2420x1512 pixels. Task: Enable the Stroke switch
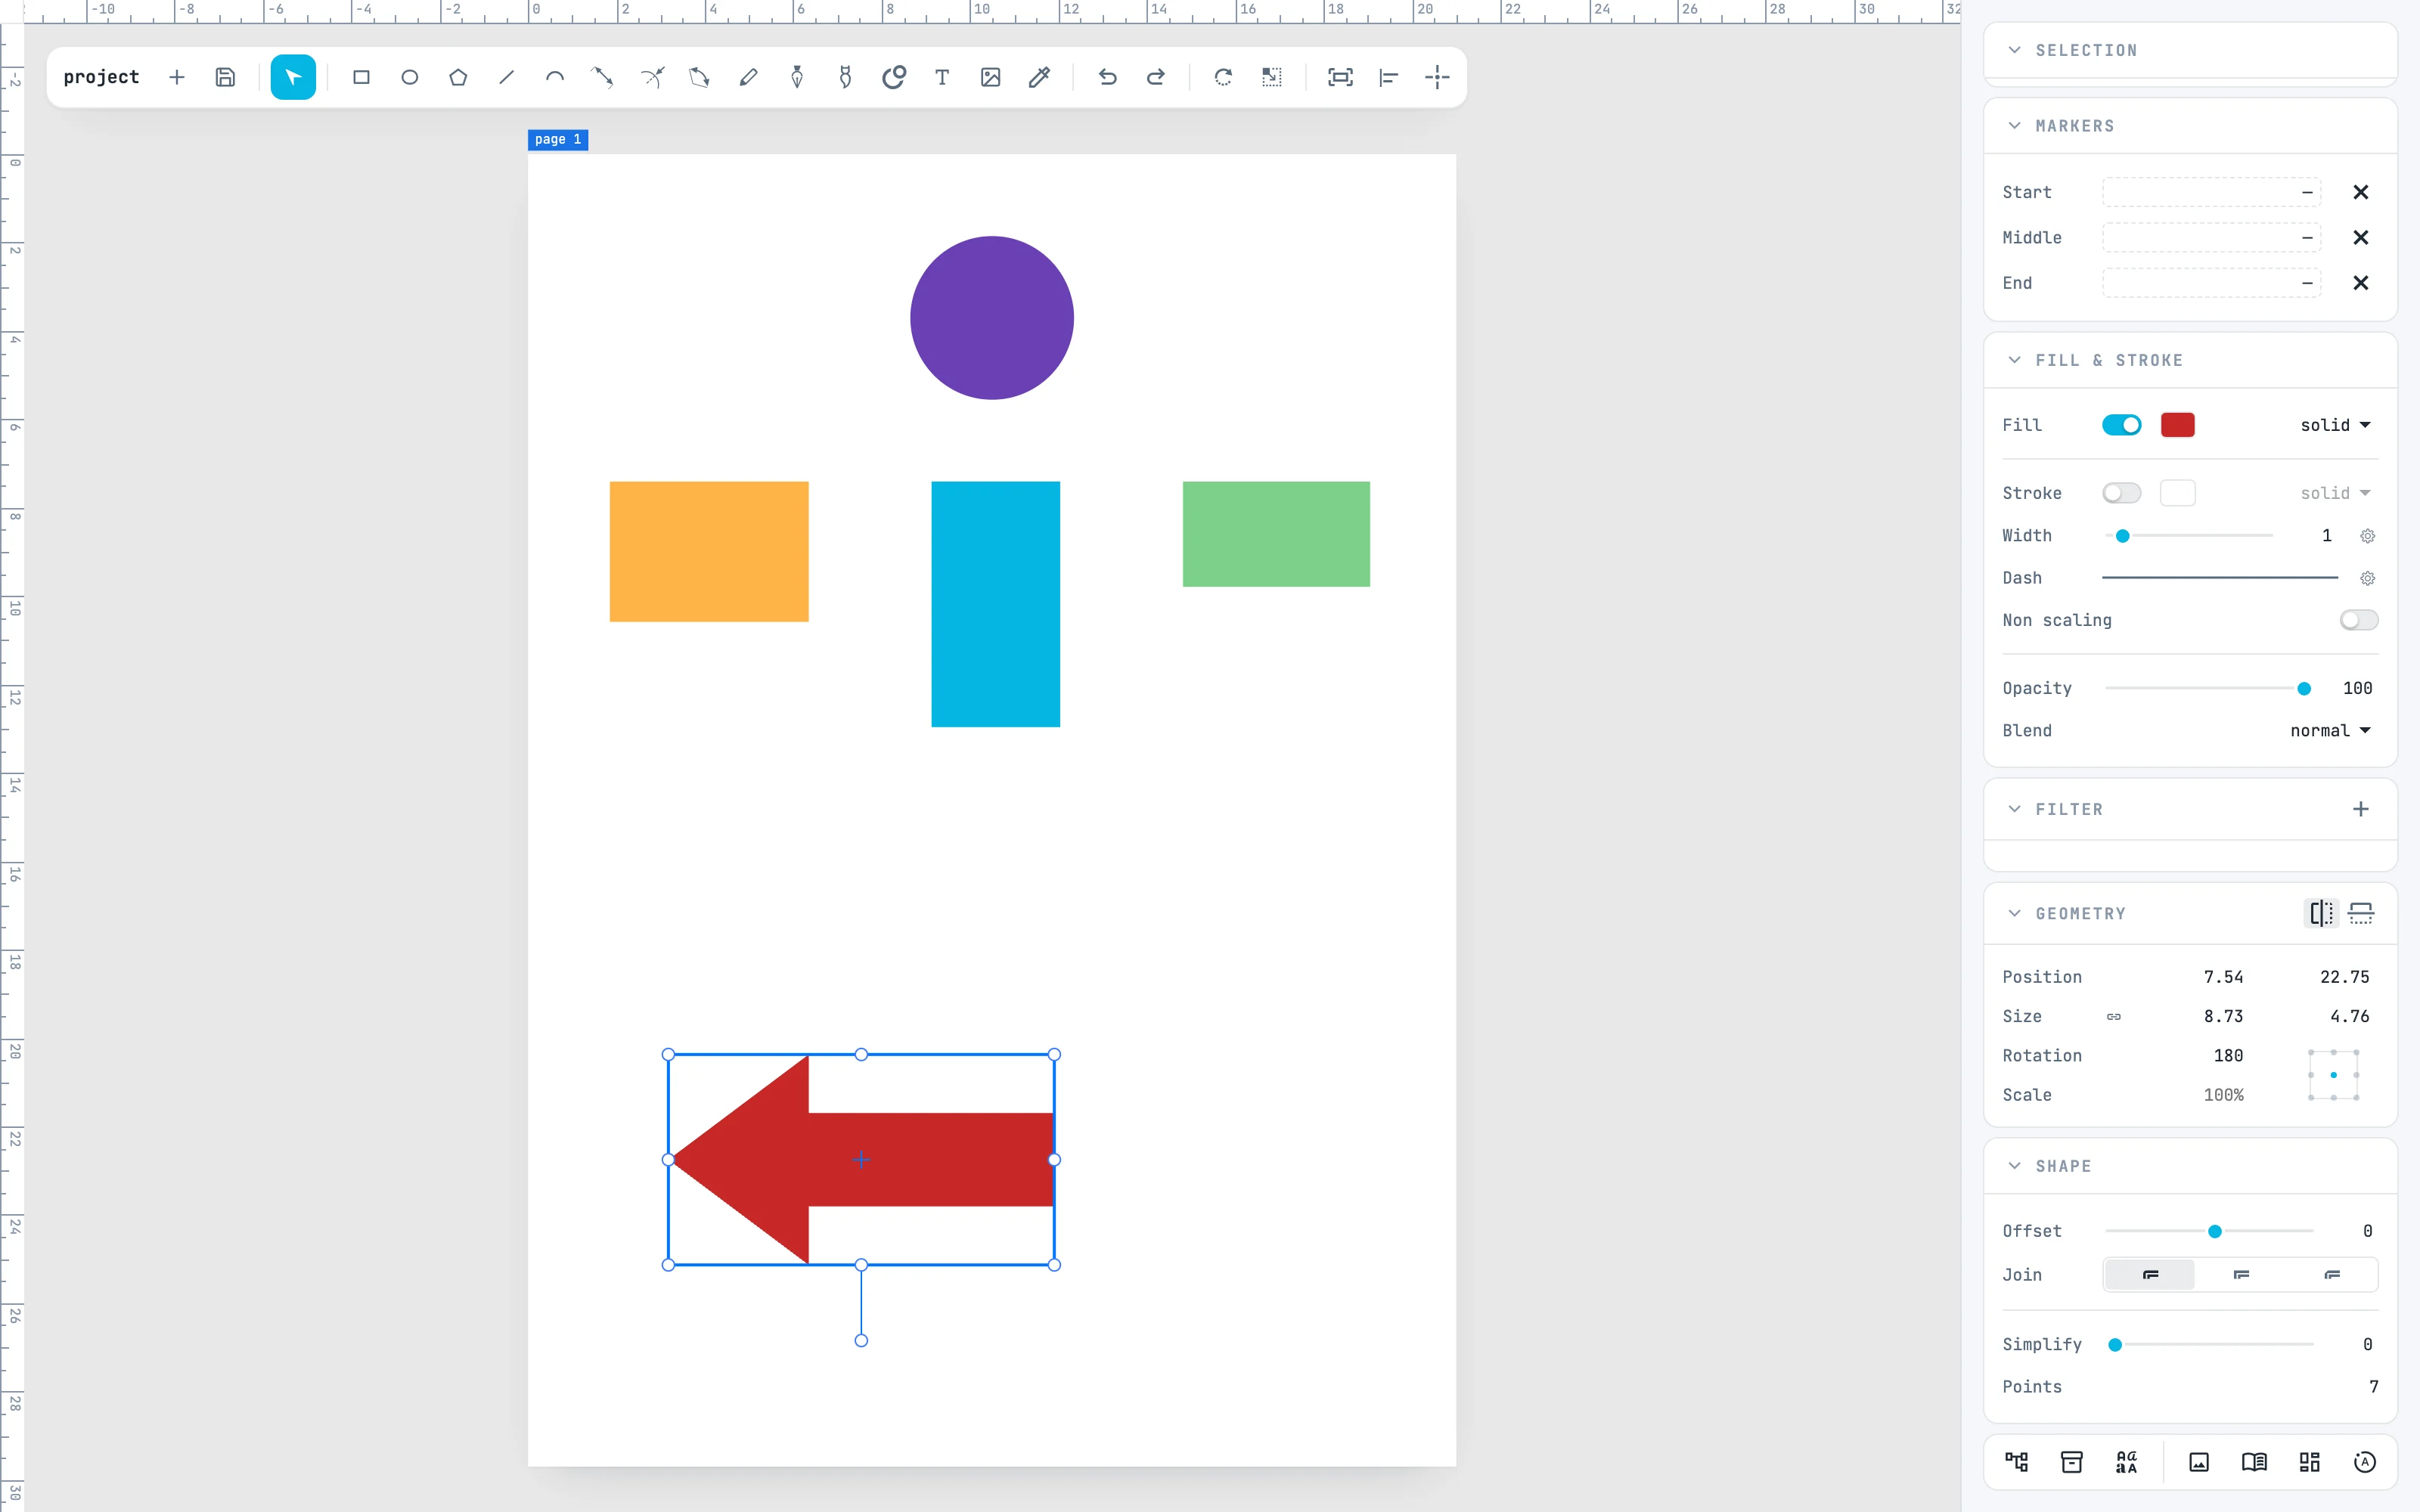2121,493
